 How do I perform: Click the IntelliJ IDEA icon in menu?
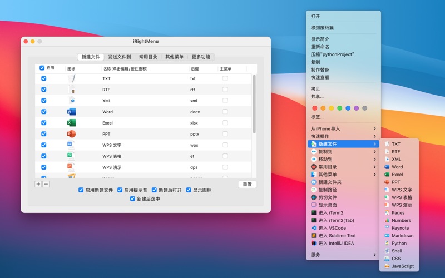(x=314, y=243)
